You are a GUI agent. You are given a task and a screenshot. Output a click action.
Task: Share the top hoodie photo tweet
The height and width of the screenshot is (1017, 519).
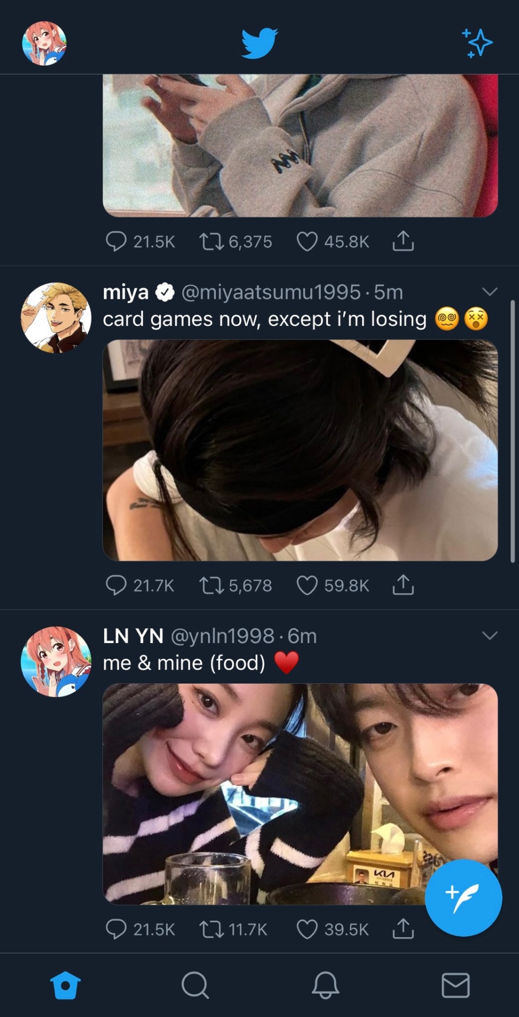pyautogui.click(x=403, y=242)
